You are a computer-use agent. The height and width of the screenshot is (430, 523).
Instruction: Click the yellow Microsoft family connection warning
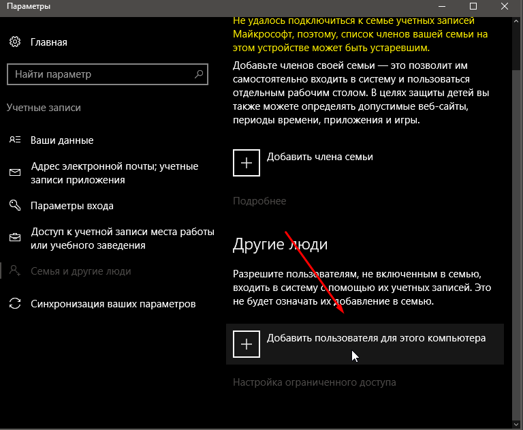pos(360,34)
